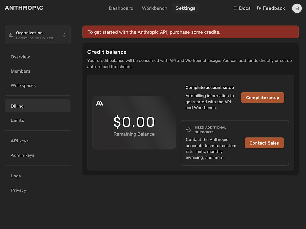Screen dimensions: 306x229
Task: Open the Limits page
Action: 37,120
